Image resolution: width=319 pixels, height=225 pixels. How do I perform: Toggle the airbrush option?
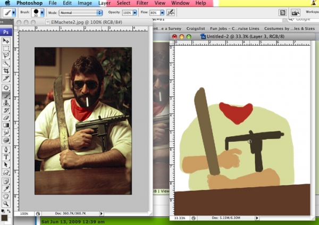tap(171, 13)
